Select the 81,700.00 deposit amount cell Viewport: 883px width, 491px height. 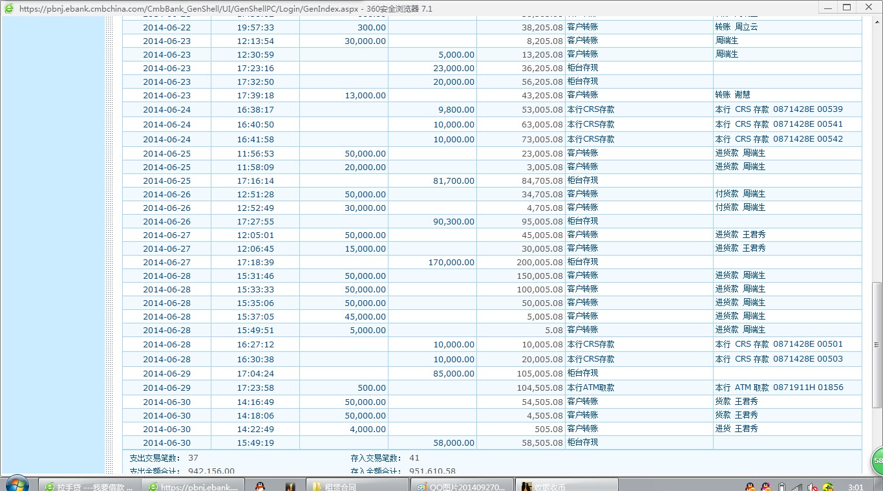pos(453,181)
